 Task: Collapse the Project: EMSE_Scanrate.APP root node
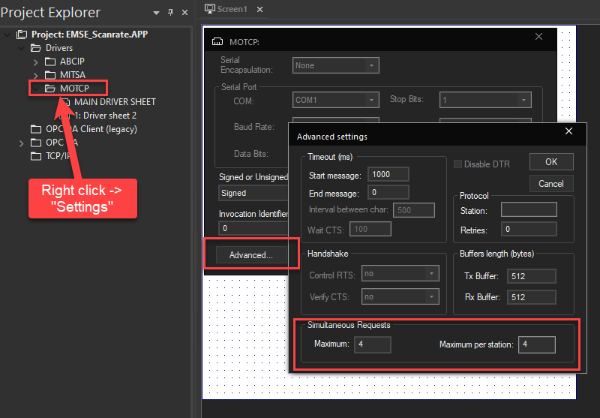point(7,35)
